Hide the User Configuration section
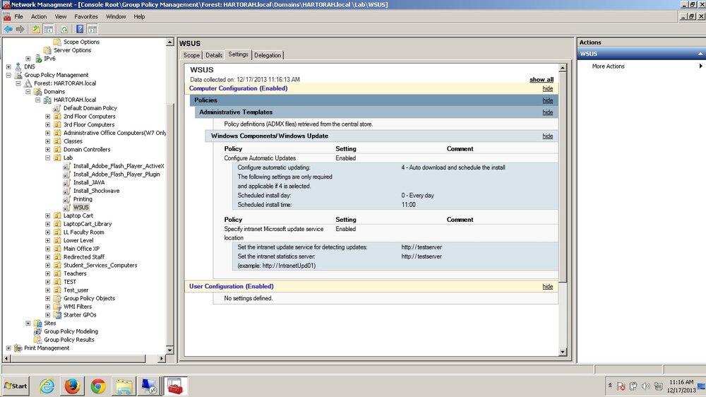Viewport: 706px width, 397px height. (x=548, y=287)
